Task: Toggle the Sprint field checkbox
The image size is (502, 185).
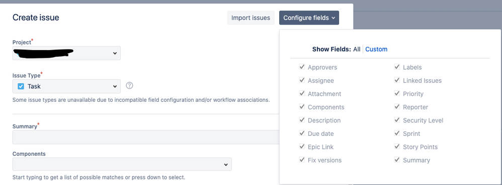Action: point(397,133)
